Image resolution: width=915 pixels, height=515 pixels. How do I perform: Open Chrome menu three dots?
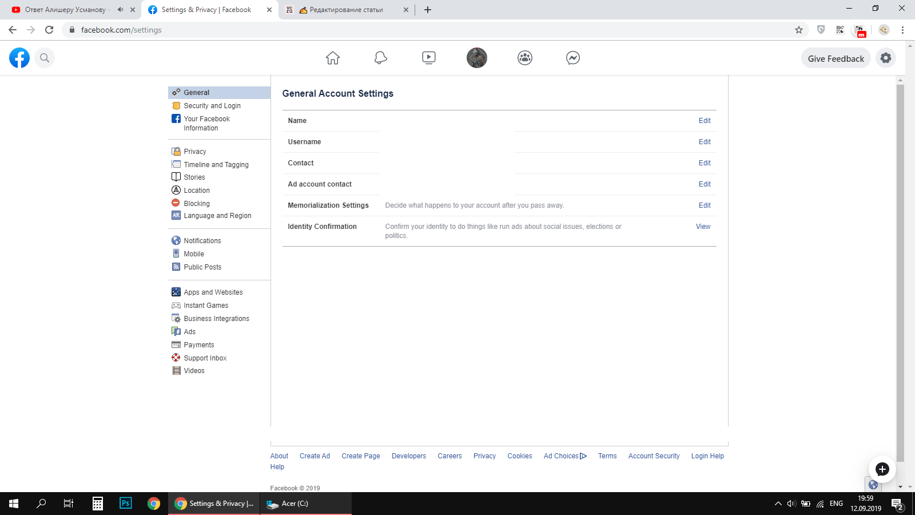[902, 30]
